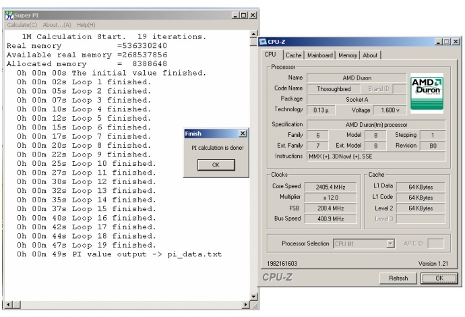This screenshot has height=317, width=465.
Task: Minimize the CPU-Z window
Action: (x=439, y=42)
